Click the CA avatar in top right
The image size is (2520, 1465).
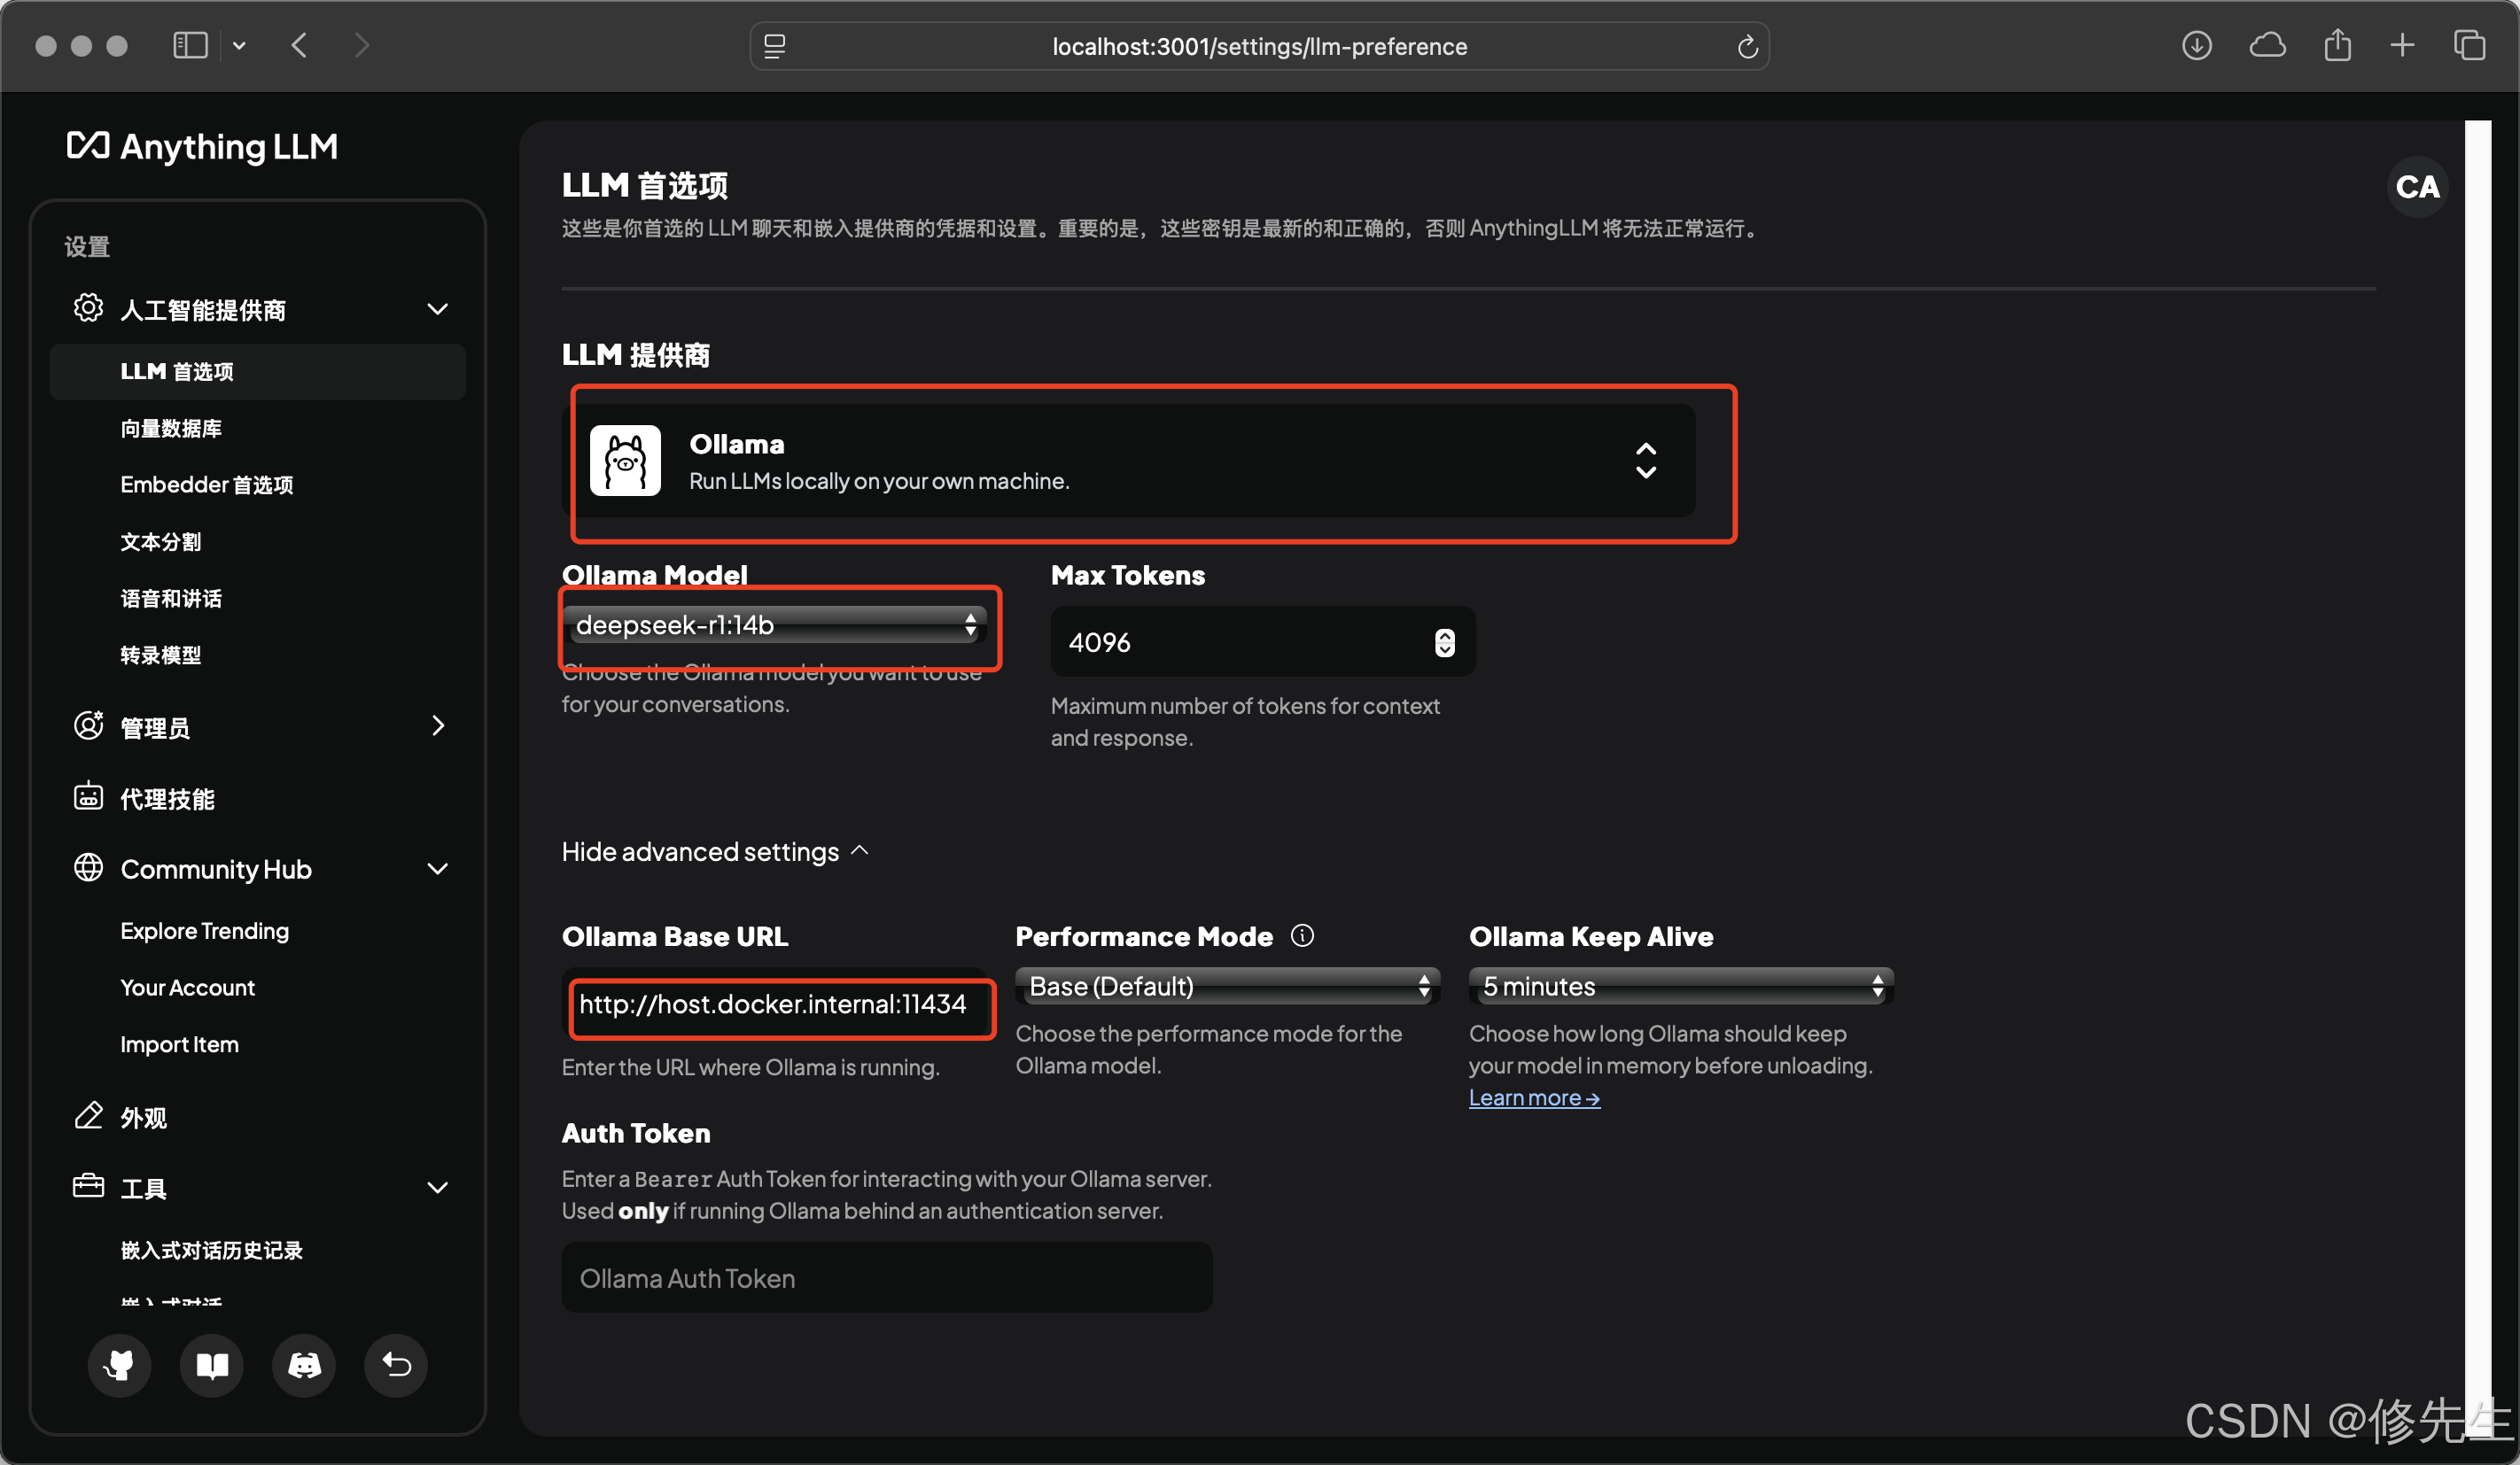(2417, 187)
